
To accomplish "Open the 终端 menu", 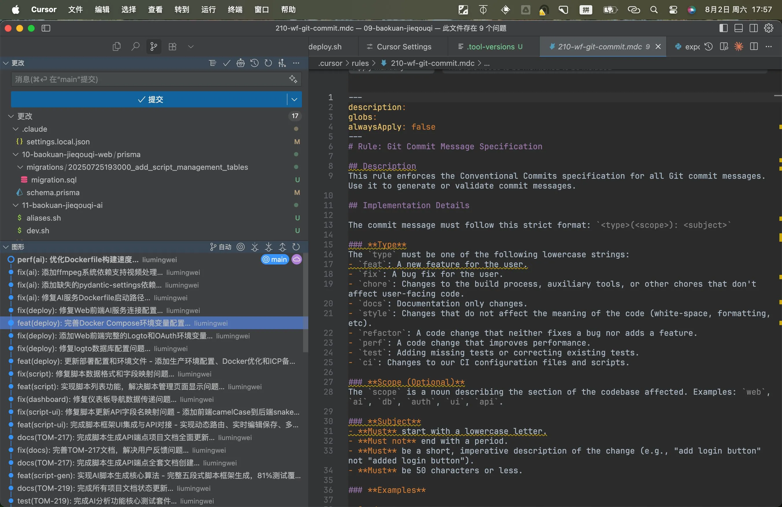I will (235, 10).
